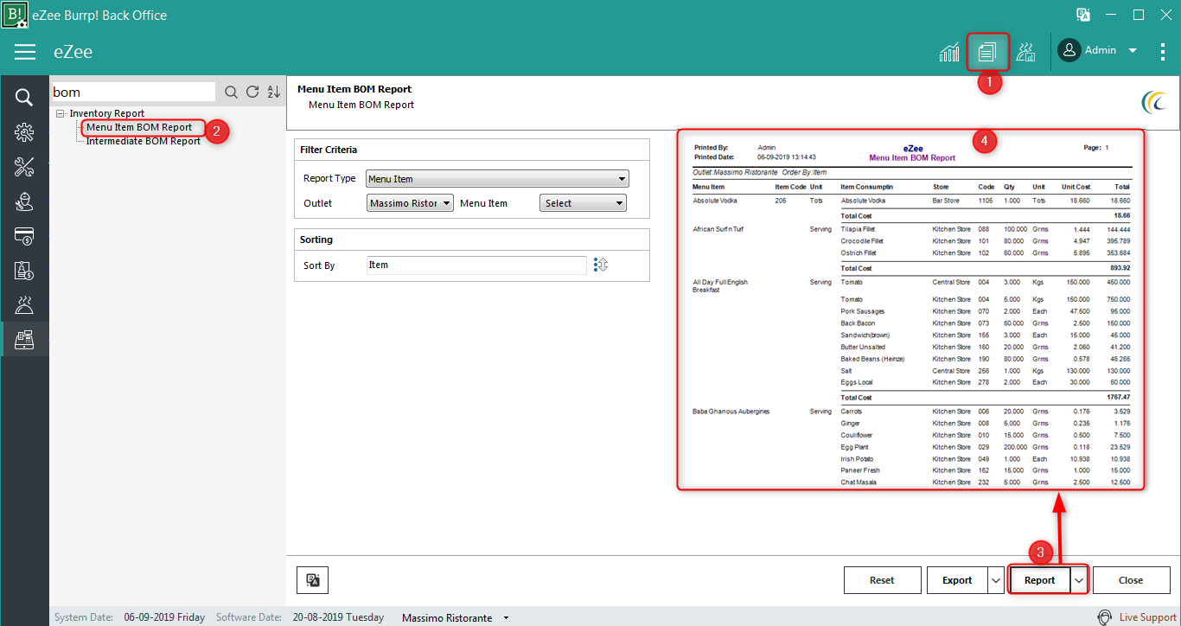Open the kitchen dish statistics icon
The width and height of the screenshot is (1181, 626).
1025,52
